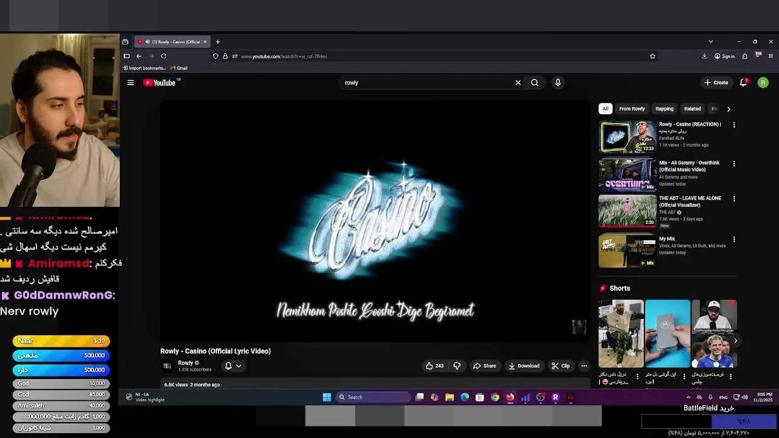Share the Casino lyric video
Screen dimensions: 779x438
tap(484, 366)
